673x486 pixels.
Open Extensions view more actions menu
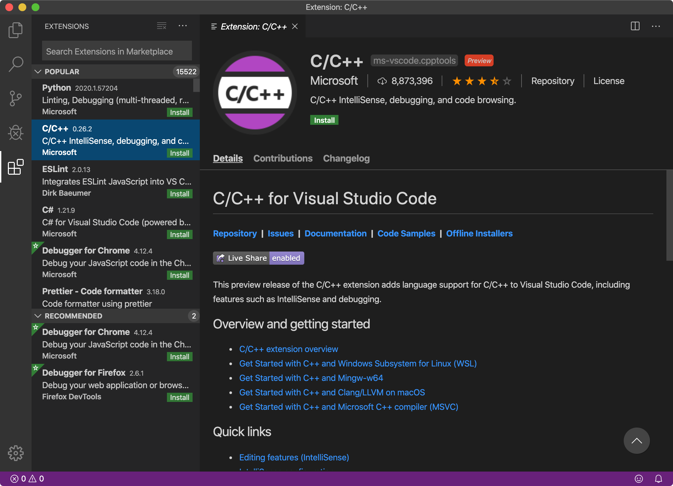click(x=183, y=26)
